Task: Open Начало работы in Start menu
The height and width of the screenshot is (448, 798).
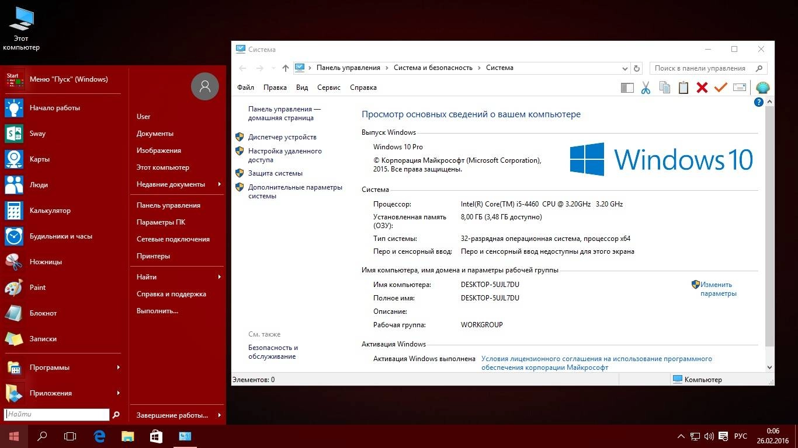Action: pos(64,108)
